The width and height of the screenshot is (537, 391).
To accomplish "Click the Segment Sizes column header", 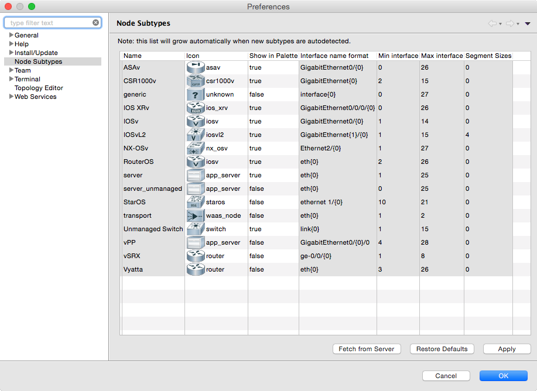I will (488, 56).
